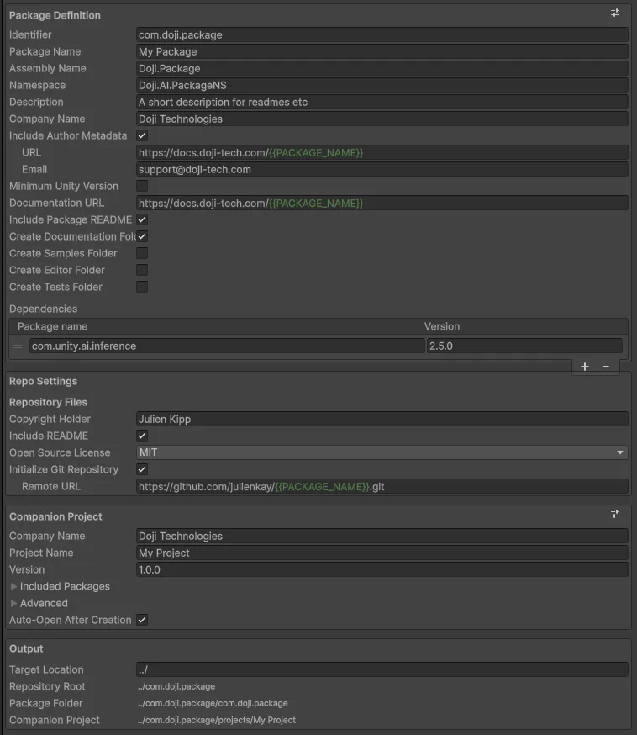Viewport: 637px width, 735px height.
Task: Click the Dependencies label
Action: [x=43, y=309]
